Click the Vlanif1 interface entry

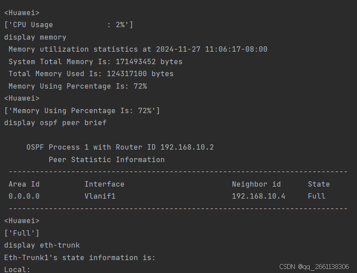coord(100,196)
